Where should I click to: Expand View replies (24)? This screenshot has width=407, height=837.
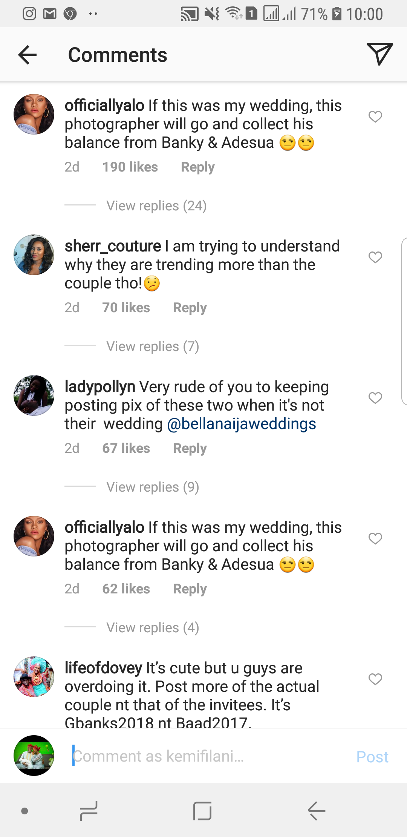click(156, 206)
